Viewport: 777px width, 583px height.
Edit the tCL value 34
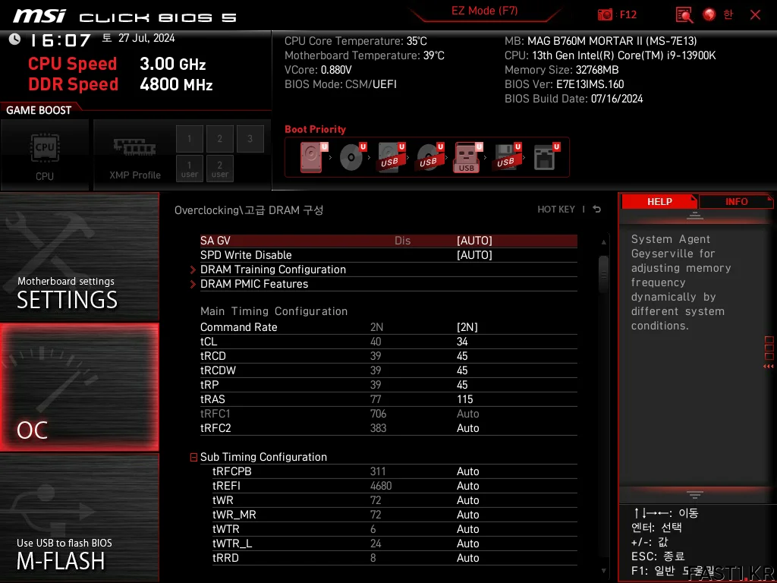click(462, 342)
